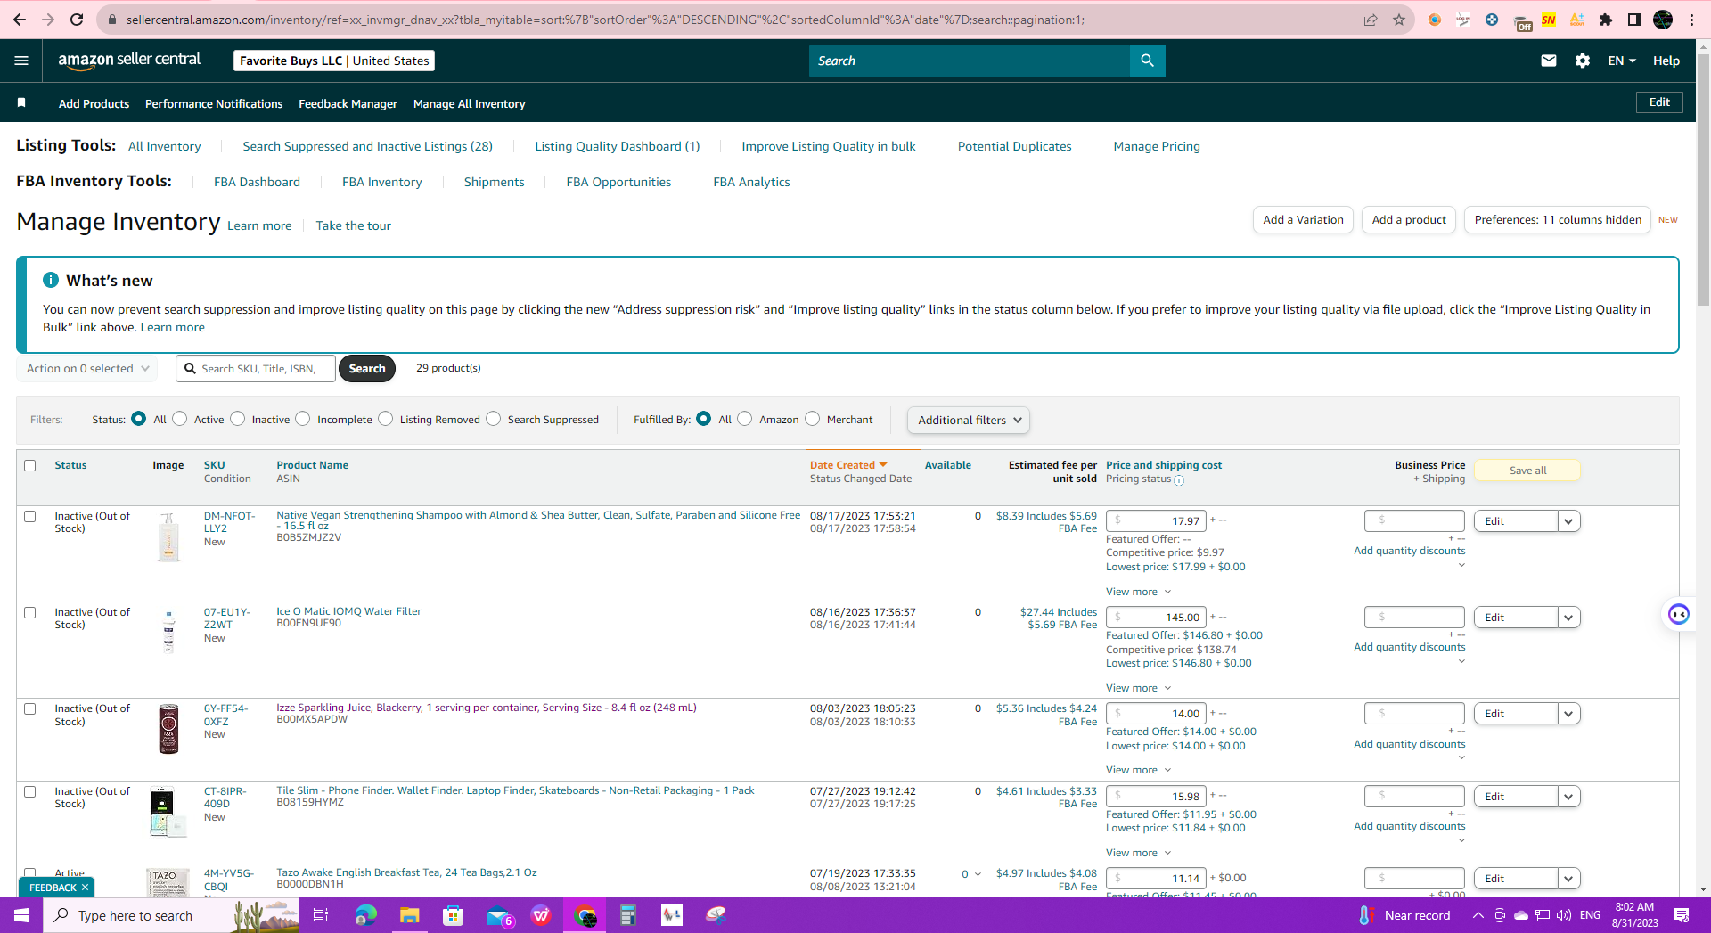Open the browser extensions puzzle icon
Image resolution: width=1711 pixels, height=933 pixels.
[1606, 20]
